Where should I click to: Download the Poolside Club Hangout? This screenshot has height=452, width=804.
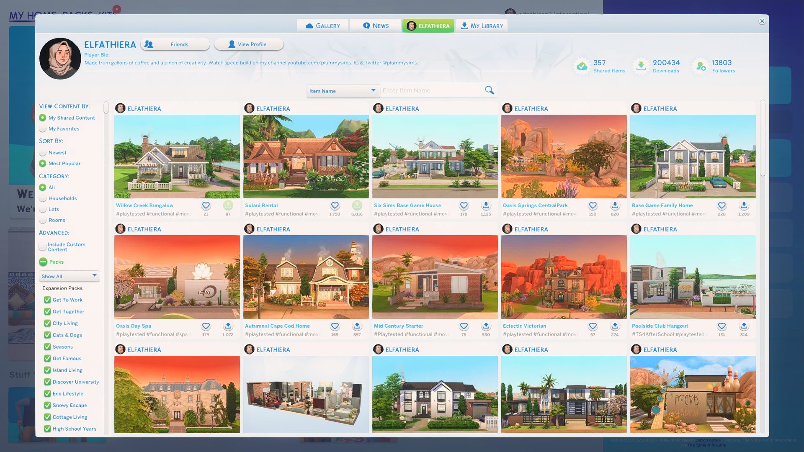[x=744, y=326]
